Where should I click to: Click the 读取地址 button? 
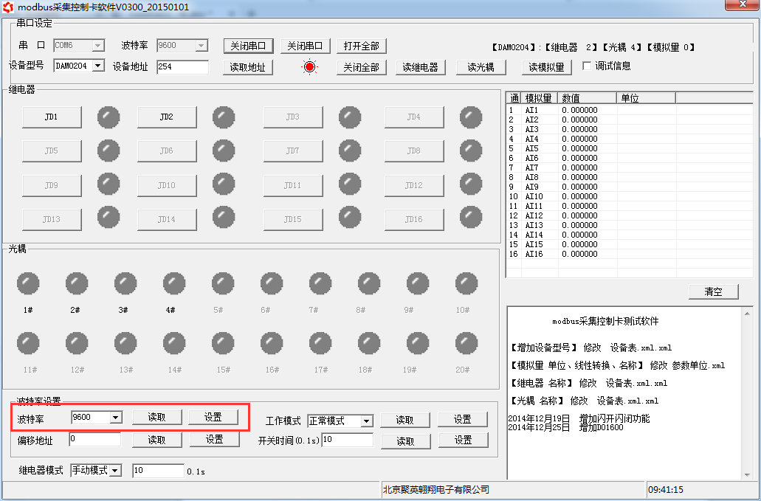coord(248,67)
